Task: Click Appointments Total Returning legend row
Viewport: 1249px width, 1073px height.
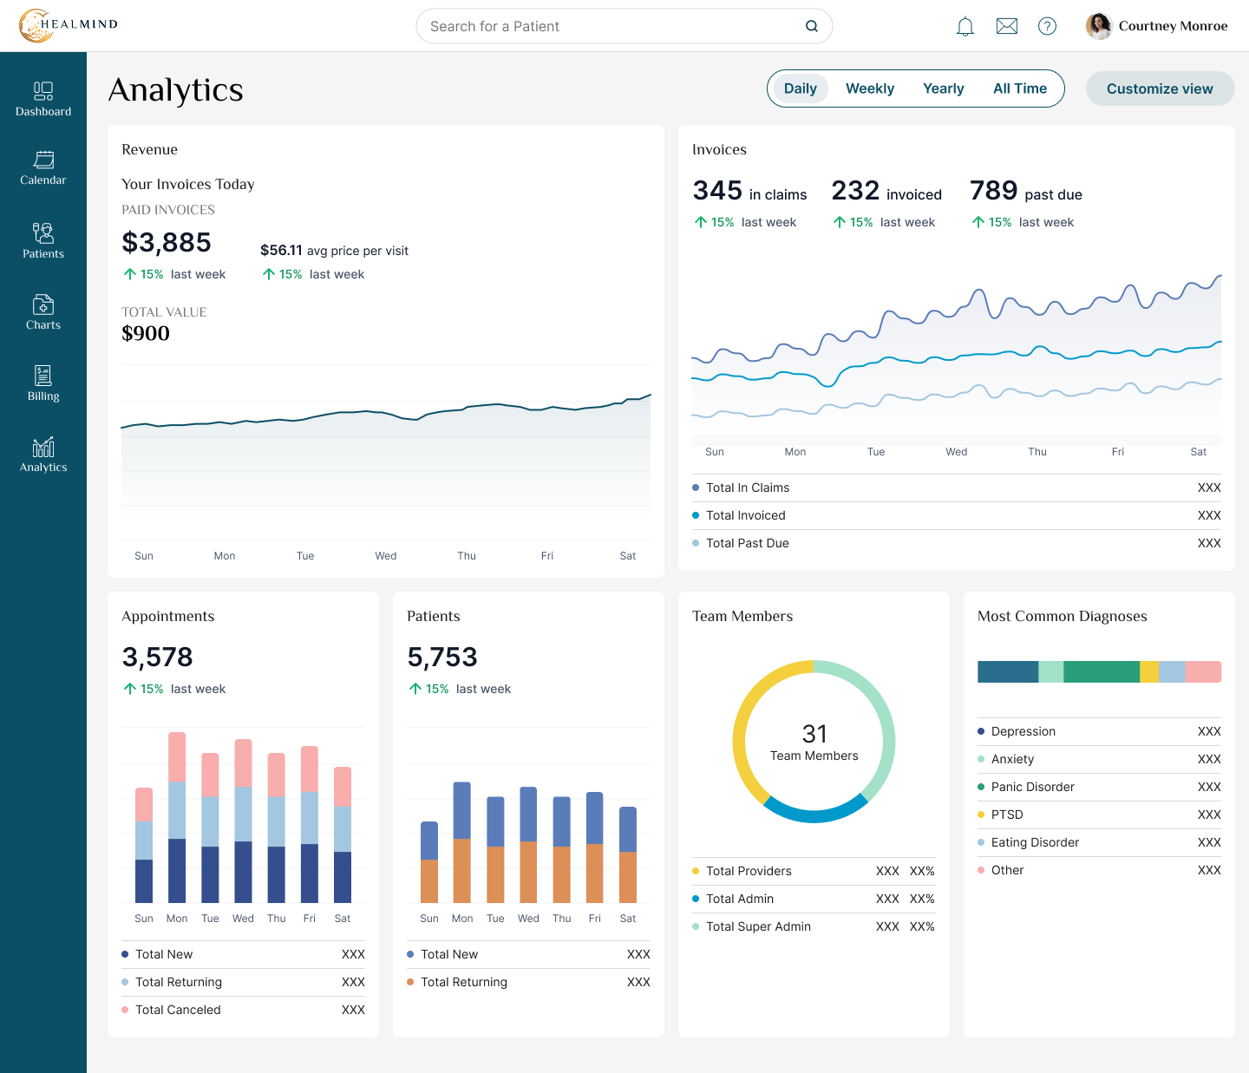Action: point(244,982)
